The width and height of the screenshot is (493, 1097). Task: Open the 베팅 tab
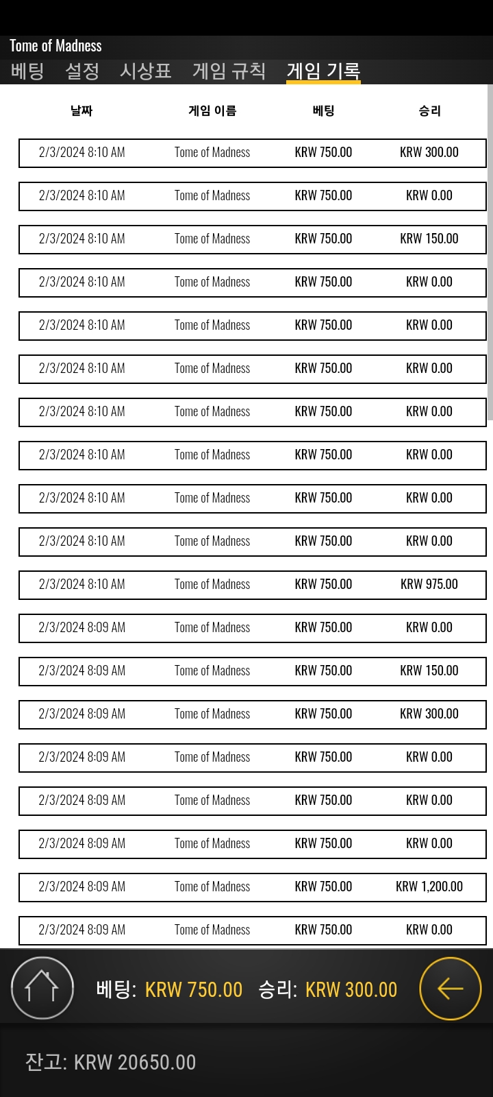pos(27,71)
